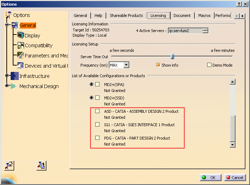Click the second bottom-left dump settings icon

point(41,165)
